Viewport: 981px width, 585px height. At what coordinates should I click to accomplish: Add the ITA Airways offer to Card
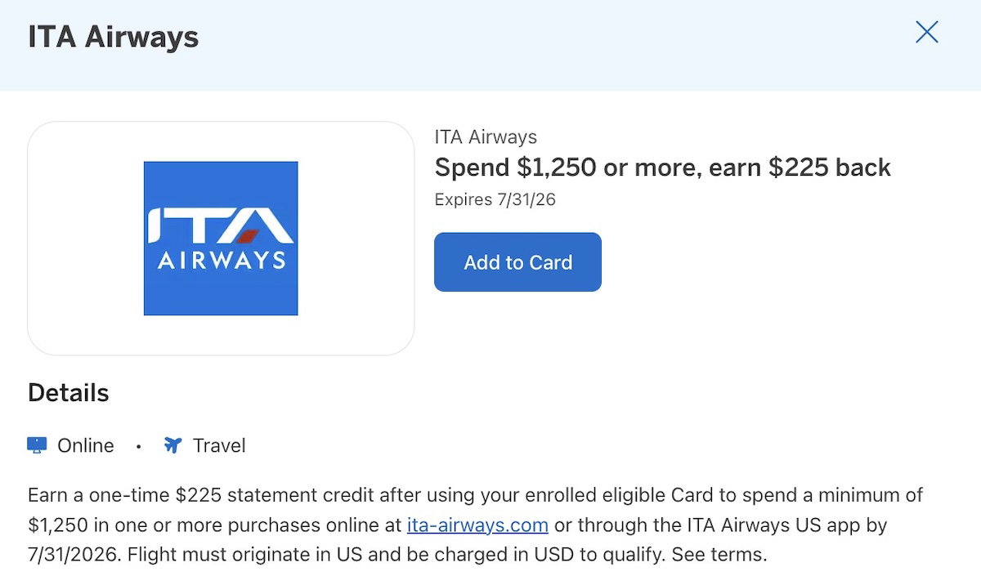pos(517,262)
